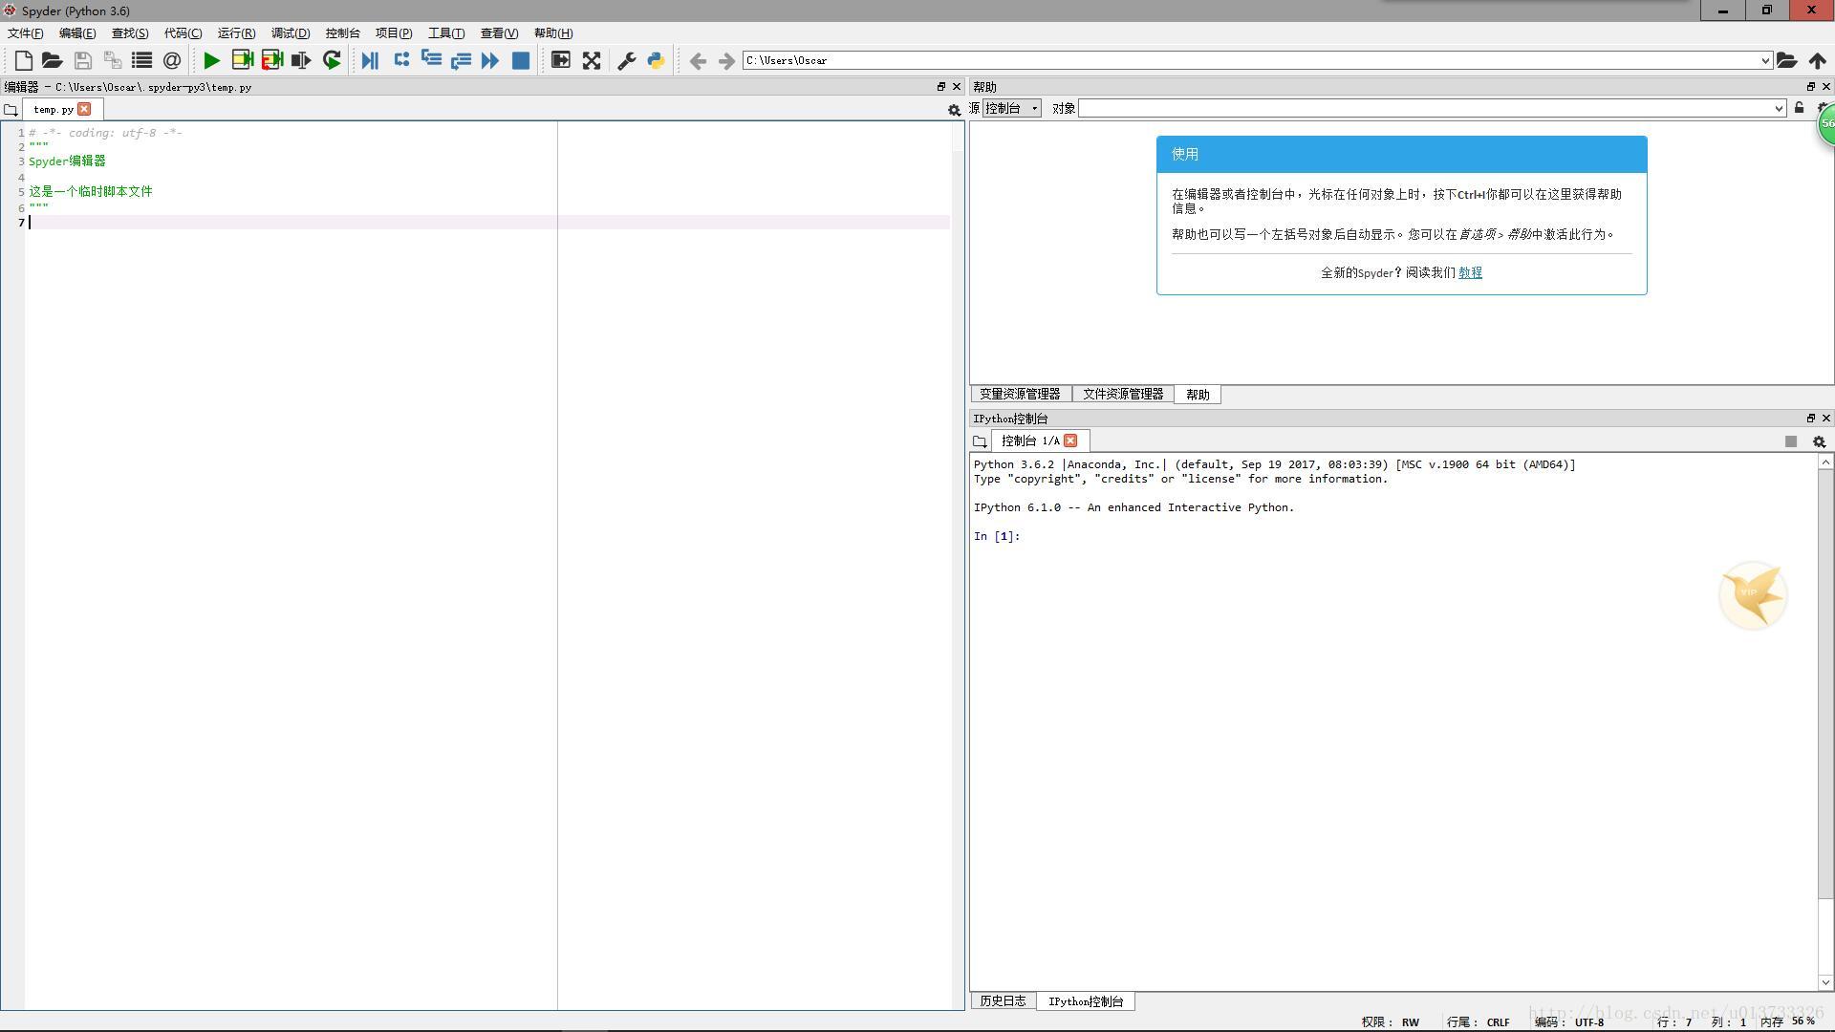
Task: Toggle the help pane lock icon
Action: pos(1799,108)
